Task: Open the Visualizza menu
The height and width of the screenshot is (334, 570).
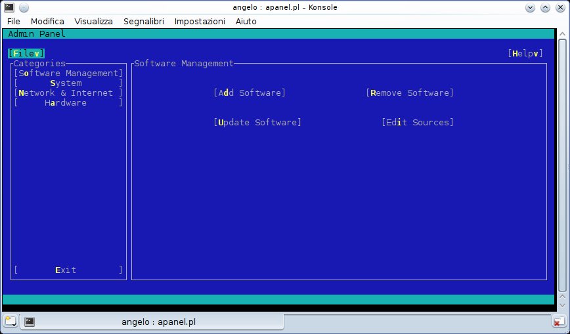Action: (x=93, y=22)
